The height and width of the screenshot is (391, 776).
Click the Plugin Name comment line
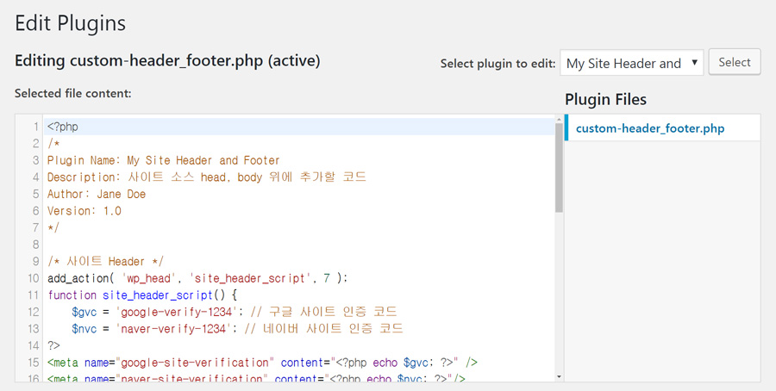click(x=163, y=161)
